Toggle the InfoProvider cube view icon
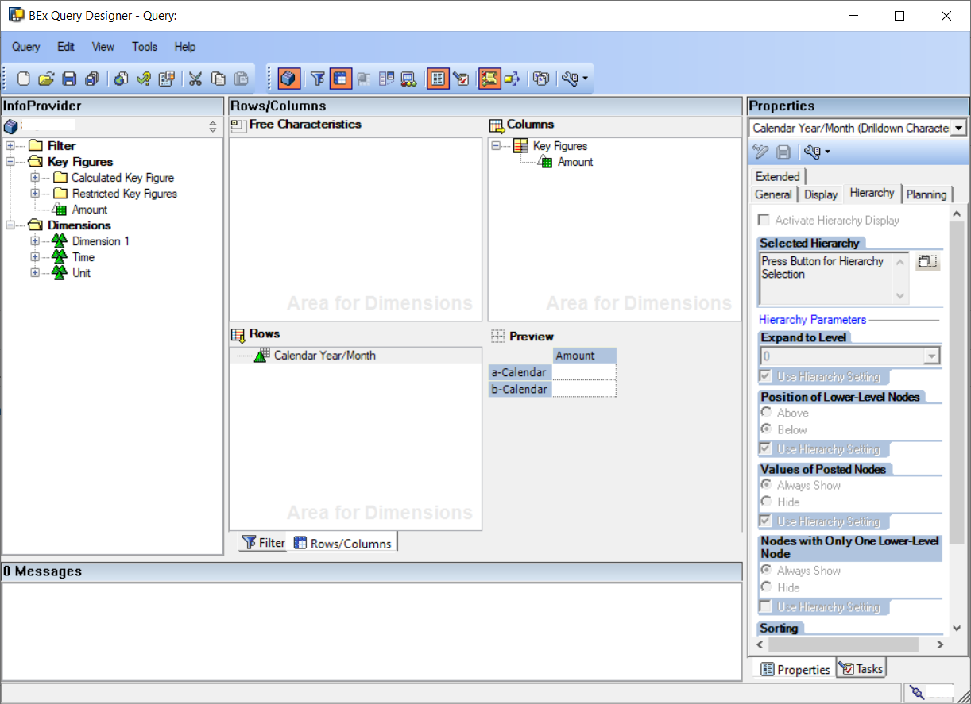 click(x=289, y=79)
